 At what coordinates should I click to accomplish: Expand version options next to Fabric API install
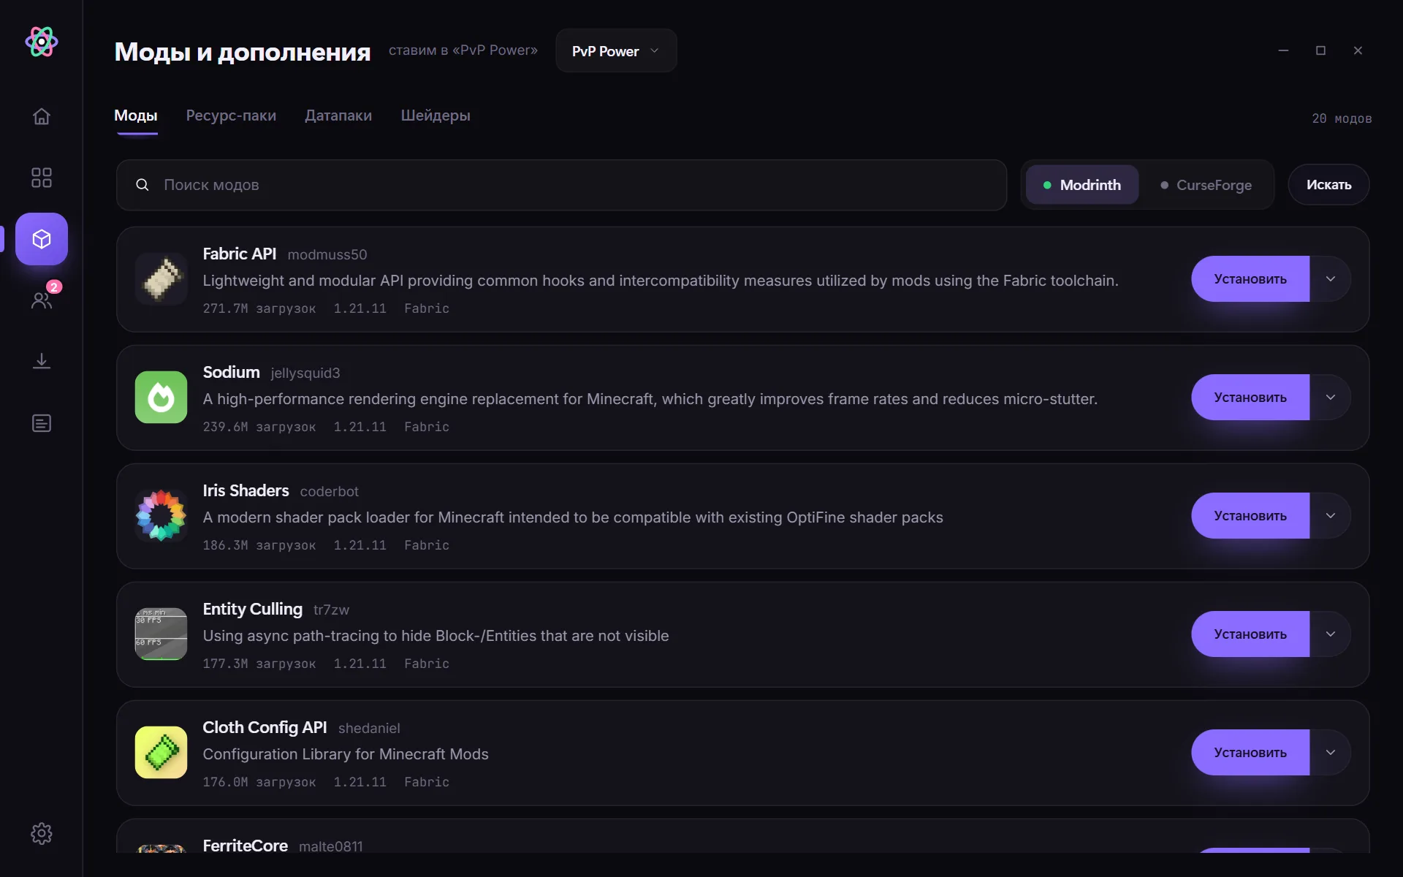(1330, 279)
